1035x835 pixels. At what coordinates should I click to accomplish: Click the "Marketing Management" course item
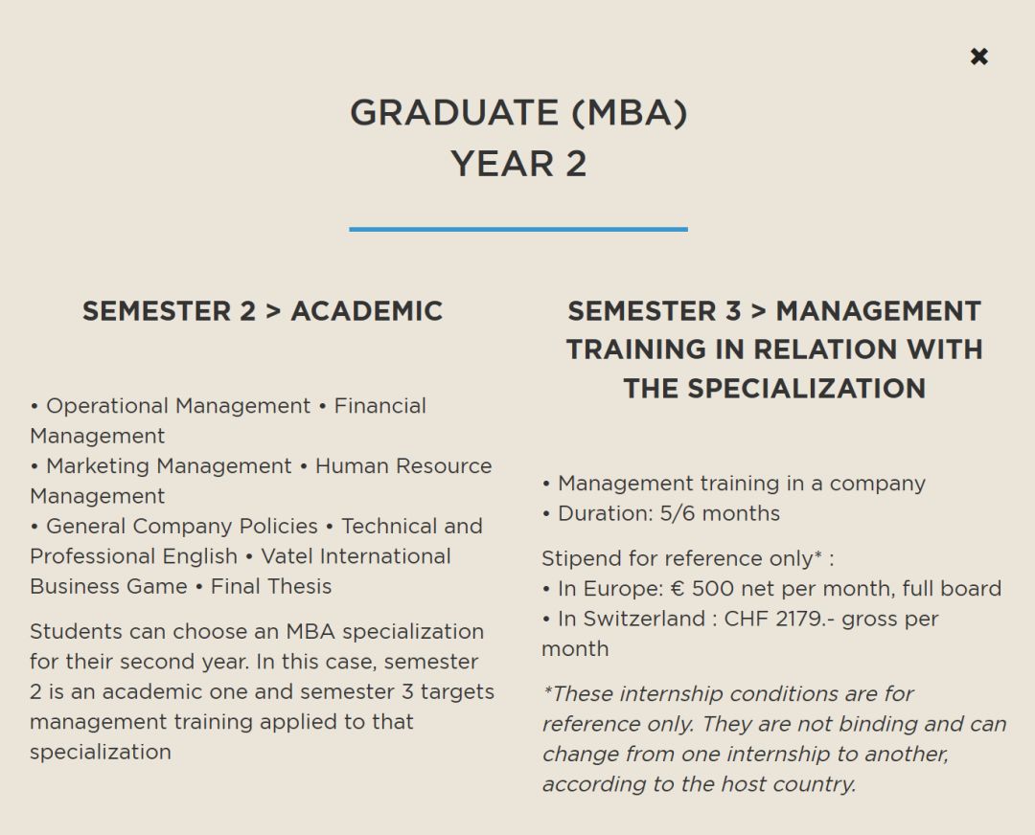pos(169,466)
